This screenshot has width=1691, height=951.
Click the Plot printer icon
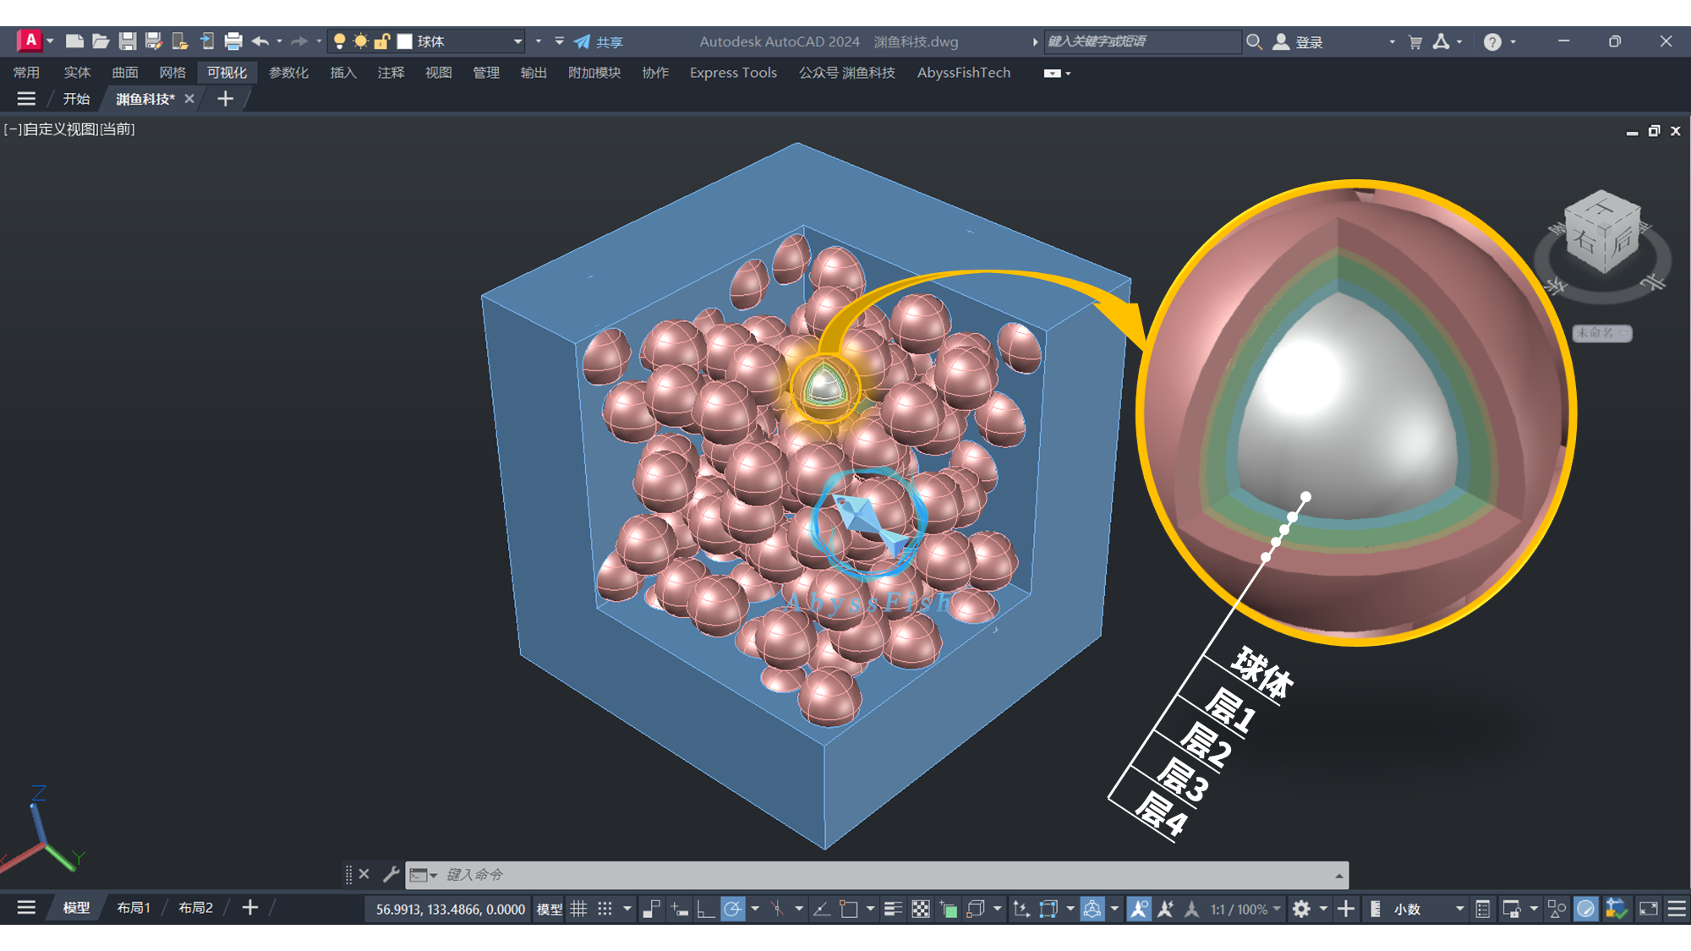(x=233, y=41)
